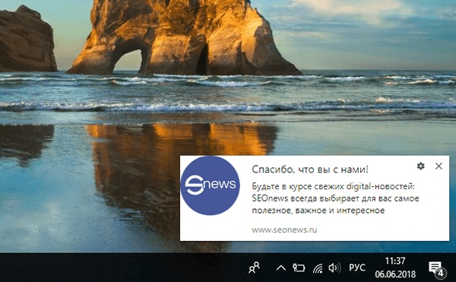The width and height of the screenshot is (456, 282).
Task: Click the notification body text about digital-новостей
Action: 336,198
